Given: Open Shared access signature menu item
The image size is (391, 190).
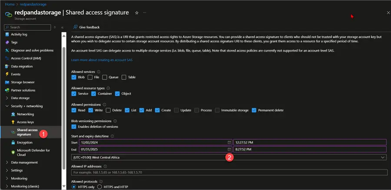Looking at the screenshot, I should click(x=30, y=132).
